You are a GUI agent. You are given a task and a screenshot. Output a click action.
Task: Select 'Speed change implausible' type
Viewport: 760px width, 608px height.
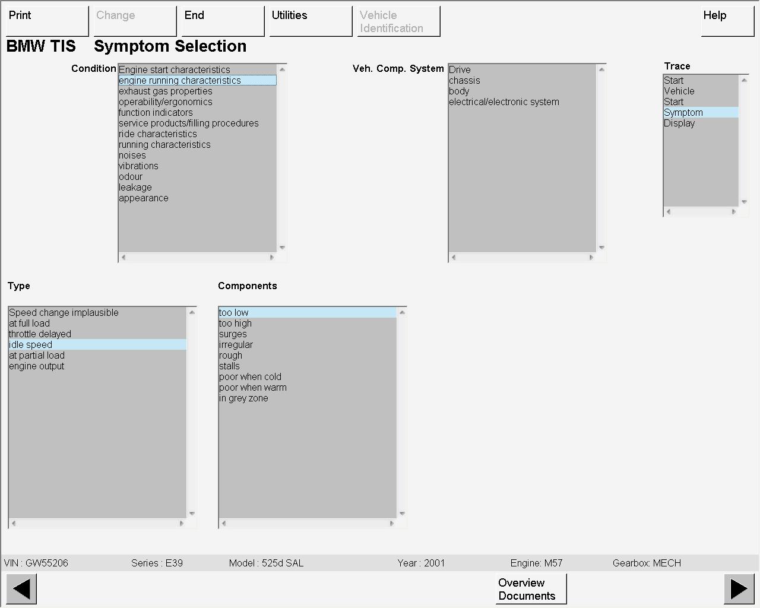[97, 313]
